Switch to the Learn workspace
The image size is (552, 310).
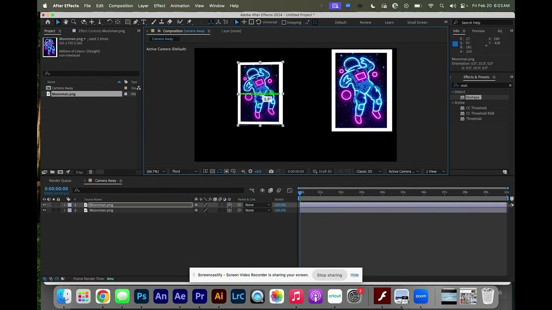pyautogui.click(x=389, y=22)
